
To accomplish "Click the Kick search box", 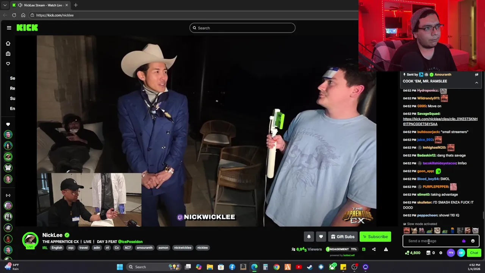I will [x=242, y=28].
